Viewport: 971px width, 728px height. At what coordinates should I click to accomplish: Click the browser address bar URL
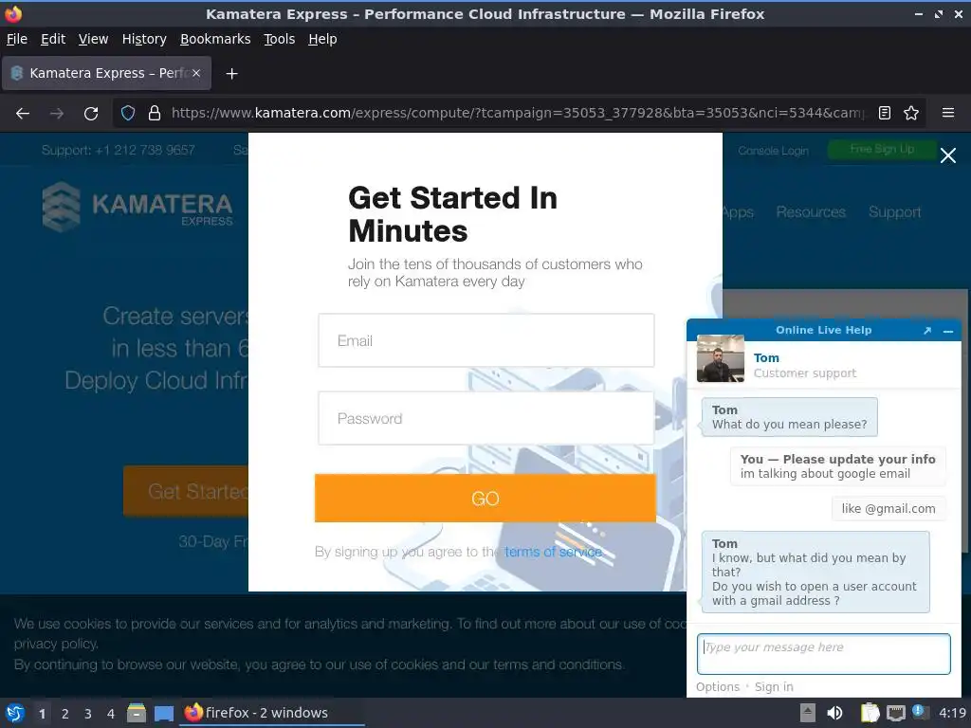[x=517, y=114]
